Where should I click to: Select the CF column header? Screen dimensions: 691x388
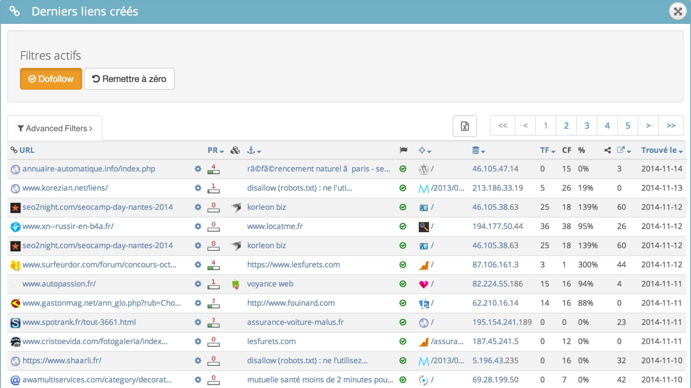click(566, 150)
